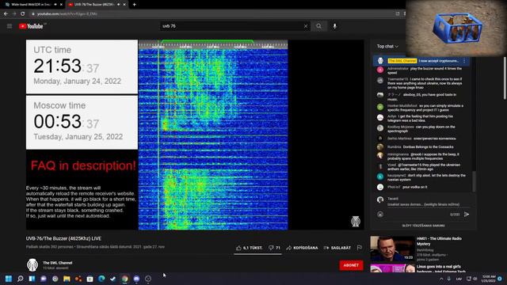Click the video title 'UVB-76/The Buzzer (4625Khz) LIVE'
This screenshot has height=285, width=507.
point(63,238)
